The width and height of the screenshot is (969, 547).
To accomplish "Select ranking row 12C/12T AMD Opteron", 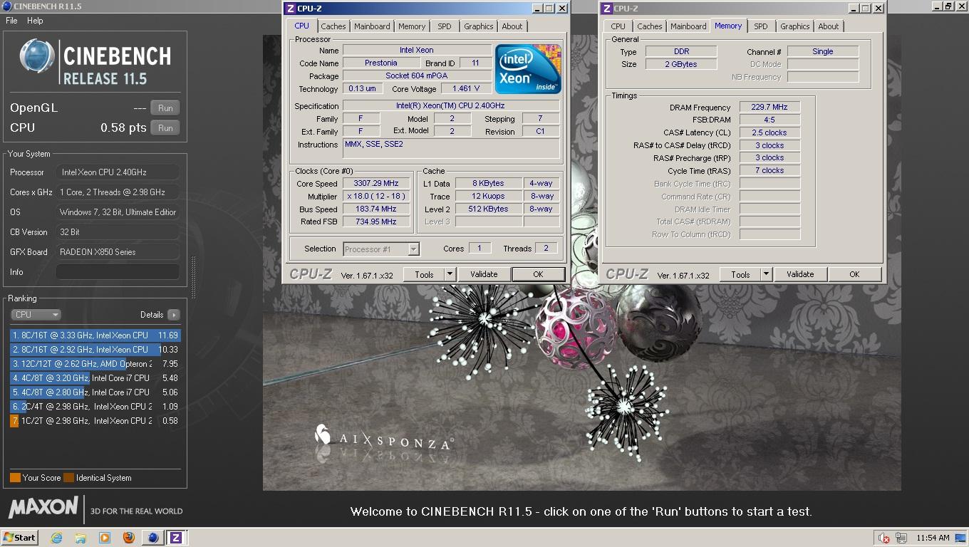I will 95,364.
